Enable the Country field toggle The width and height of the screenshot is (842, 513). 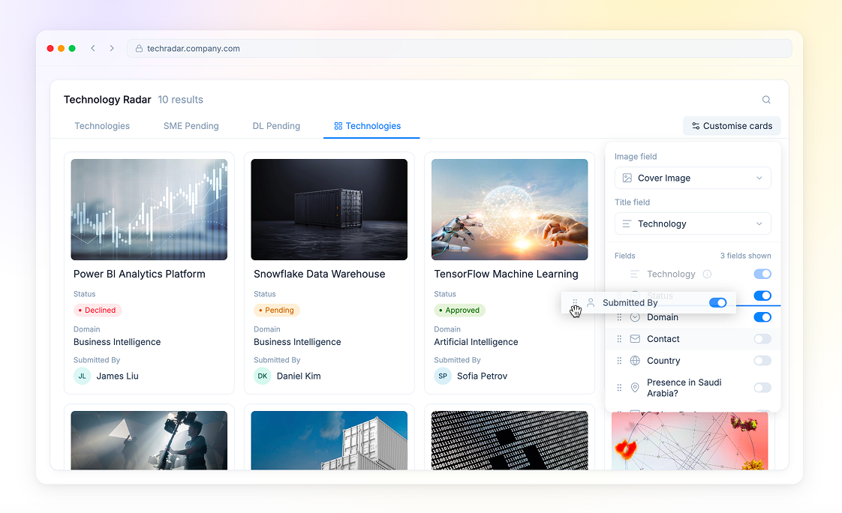click(762, 361)
